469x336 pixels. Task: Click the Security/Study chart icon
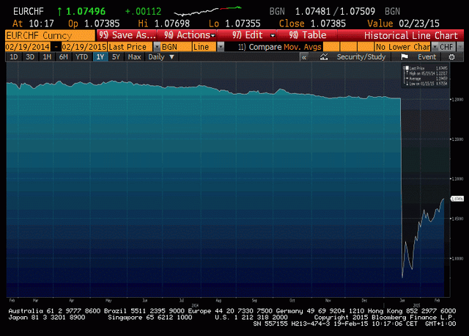click(x=324, y=57)
